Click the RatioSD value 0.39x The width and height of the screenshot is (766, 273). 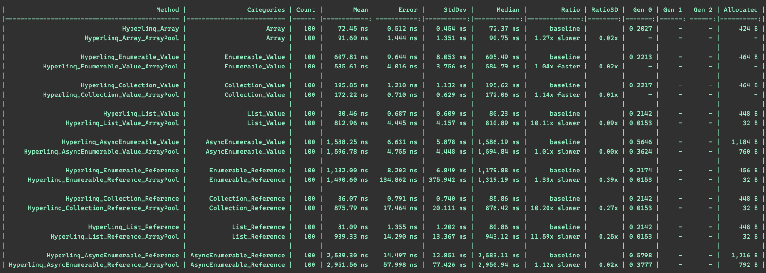point(609,179)
